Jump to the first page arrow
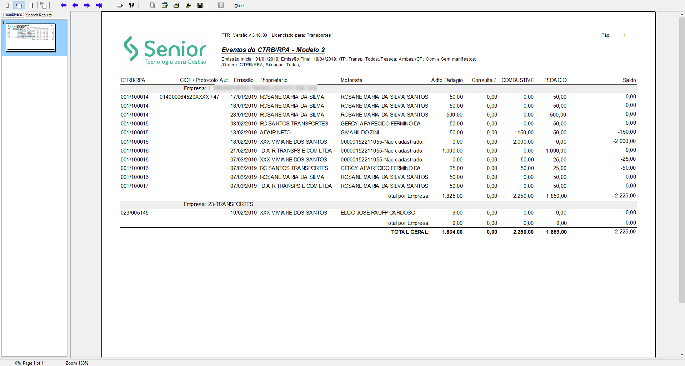Screen dimensions: 685x366 pos(64,5)
